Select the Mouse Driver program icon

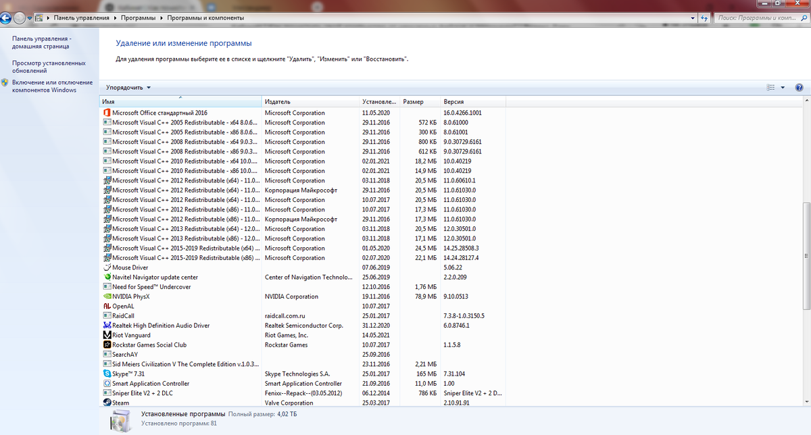(107, 267)
